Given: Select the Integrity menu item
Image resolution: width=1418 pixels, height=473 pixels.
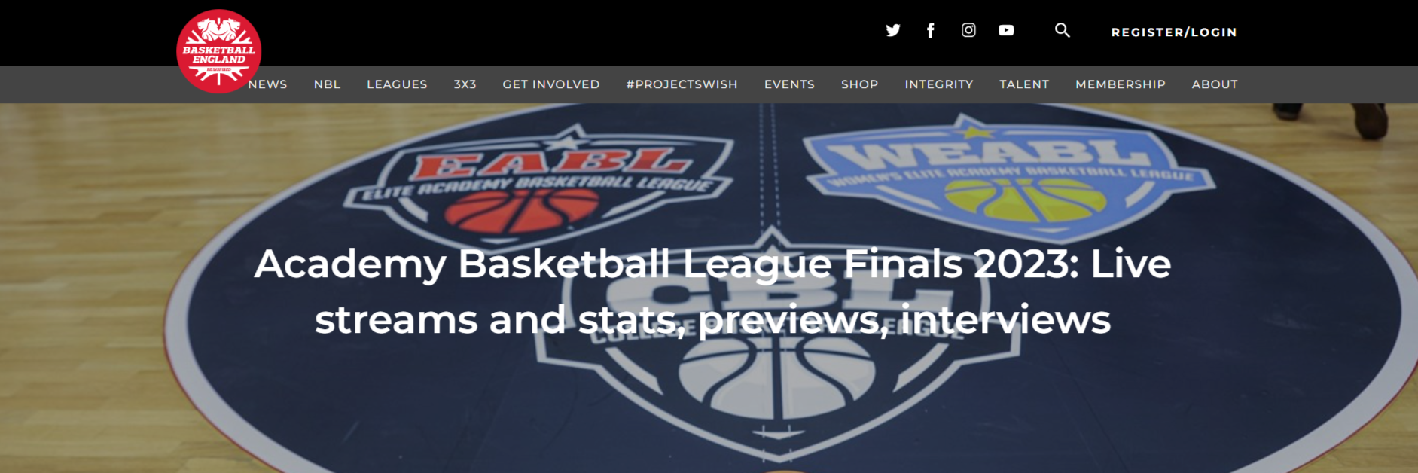Looking at the screenshot, I should tap(939, 84).
